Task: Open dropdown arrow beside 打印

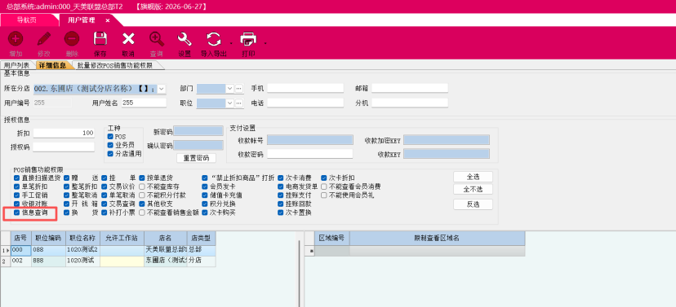Action: click(265, 43)
